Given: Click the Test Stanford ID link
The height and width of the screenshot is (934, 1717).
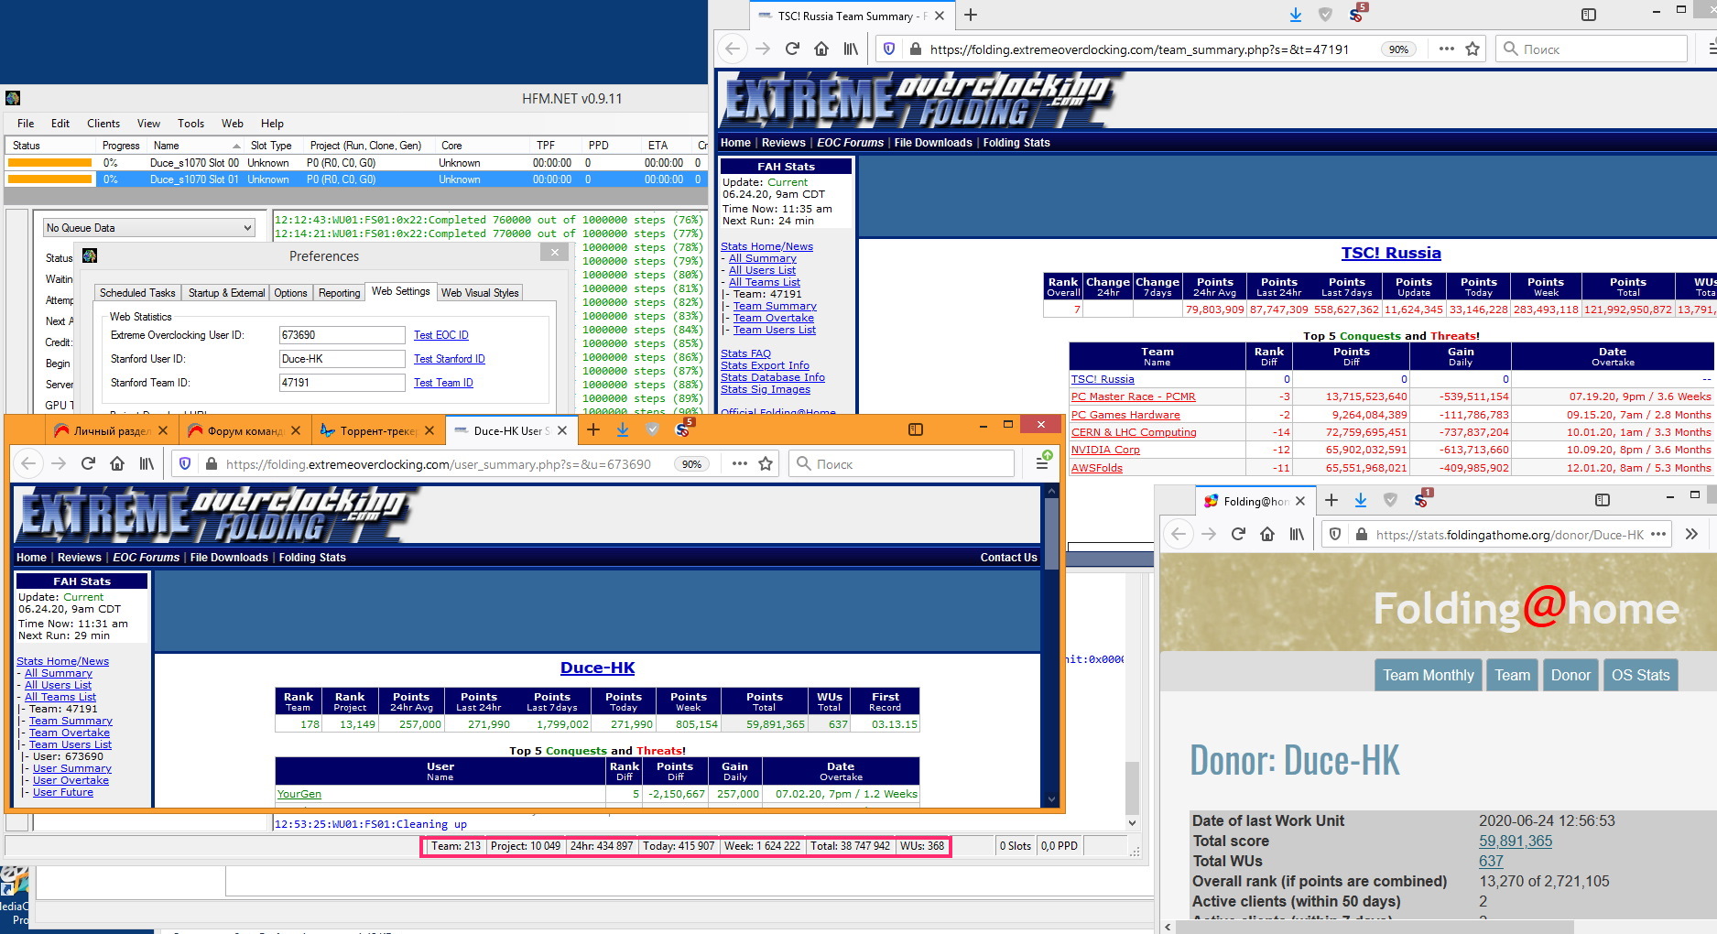Looking at the screenshot, I should [x=450, y=359].
